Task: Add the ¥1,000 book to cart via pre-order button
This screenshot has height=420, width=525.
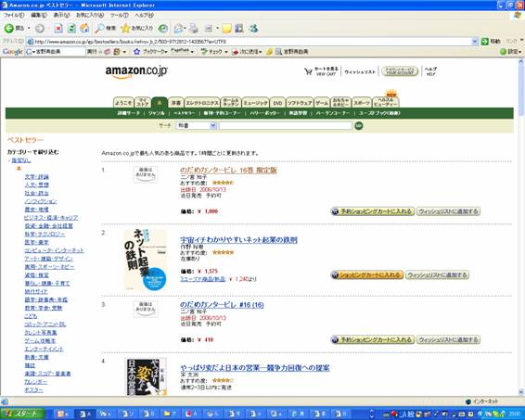Action: pos(372,211)
